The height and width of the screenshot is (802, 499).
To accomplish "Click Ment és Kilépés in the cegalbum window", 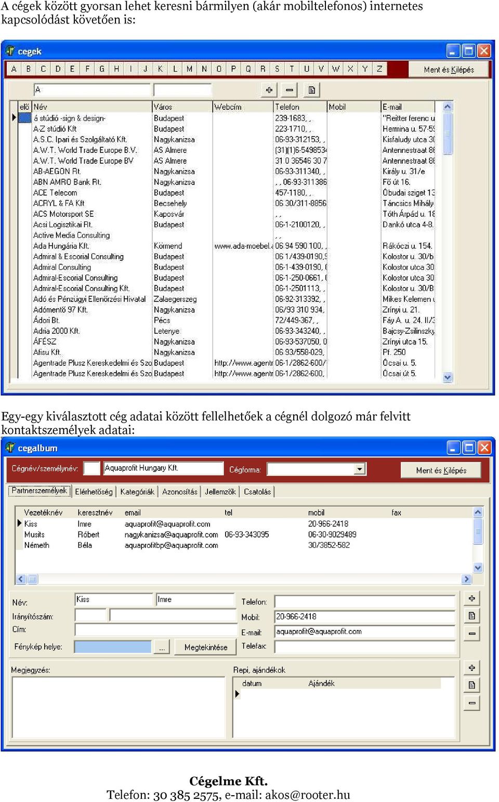I will coord(441,470).
